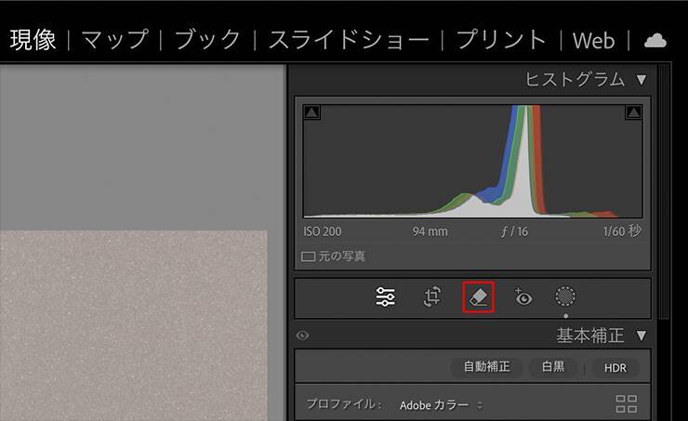Select the Healing eraser tool
Image resolution: width=688 pixels, height=421 pixels.
click(478, 297)
